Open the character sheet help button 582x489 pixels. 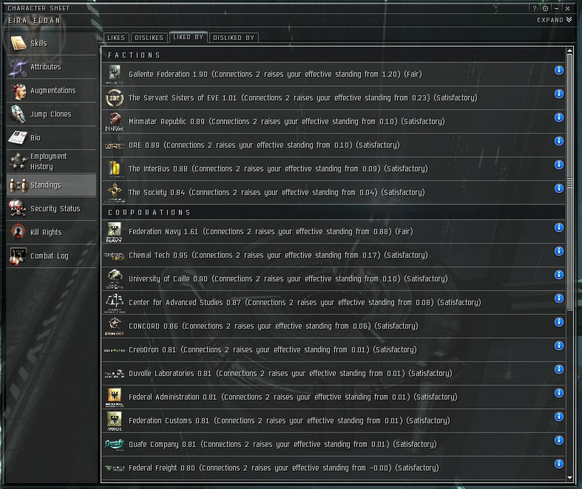[x=535, y=8]
